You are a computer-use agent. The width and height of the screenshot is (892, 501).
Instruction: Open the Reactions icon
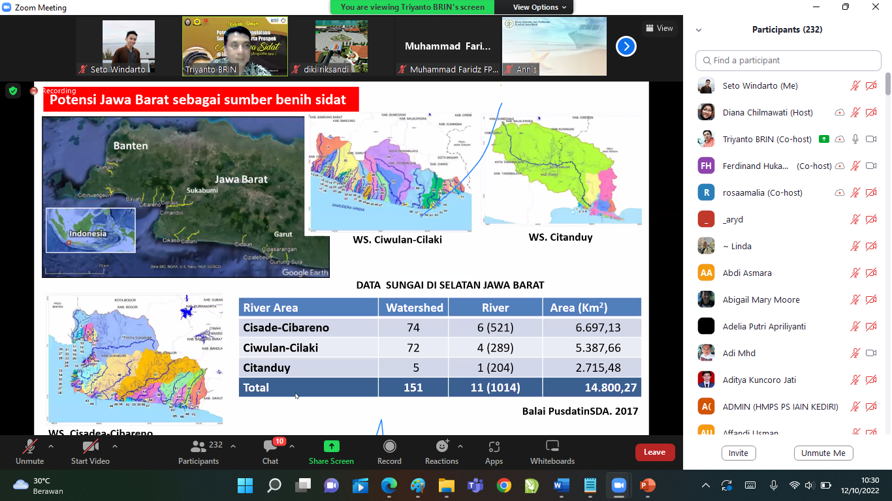coord(442,448)
